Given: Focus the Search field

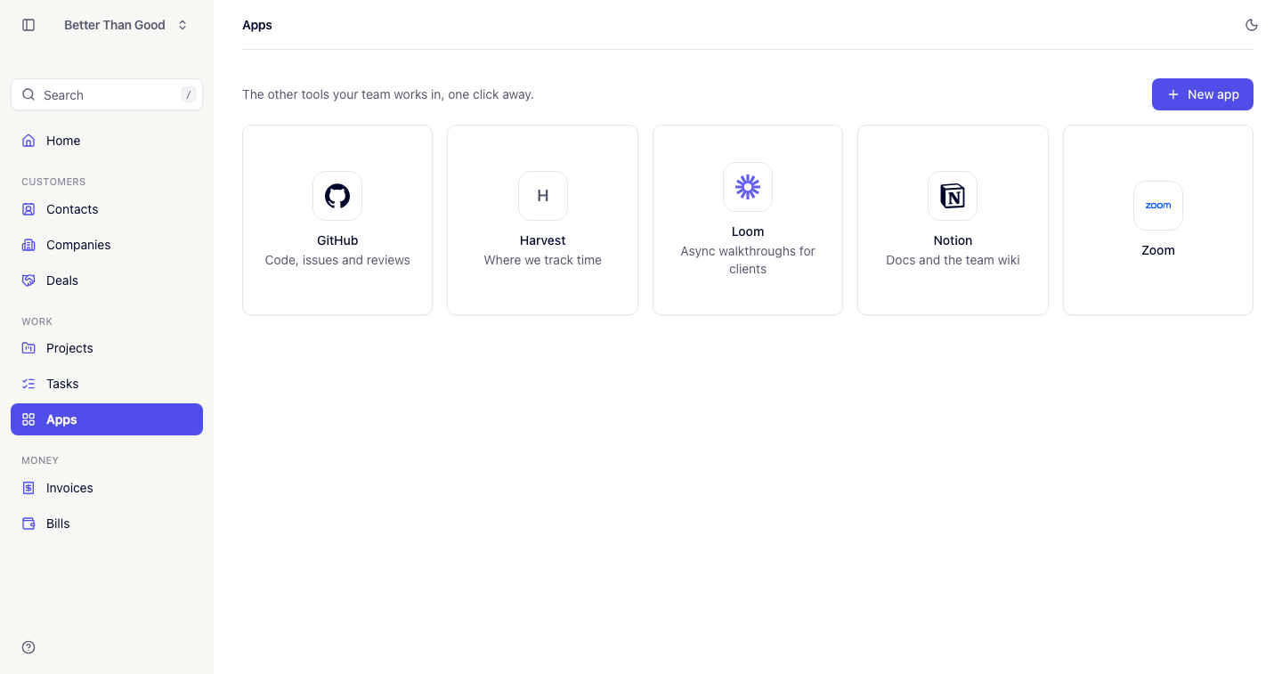Looking at the screenshot, I should click(x=107, y=94).
